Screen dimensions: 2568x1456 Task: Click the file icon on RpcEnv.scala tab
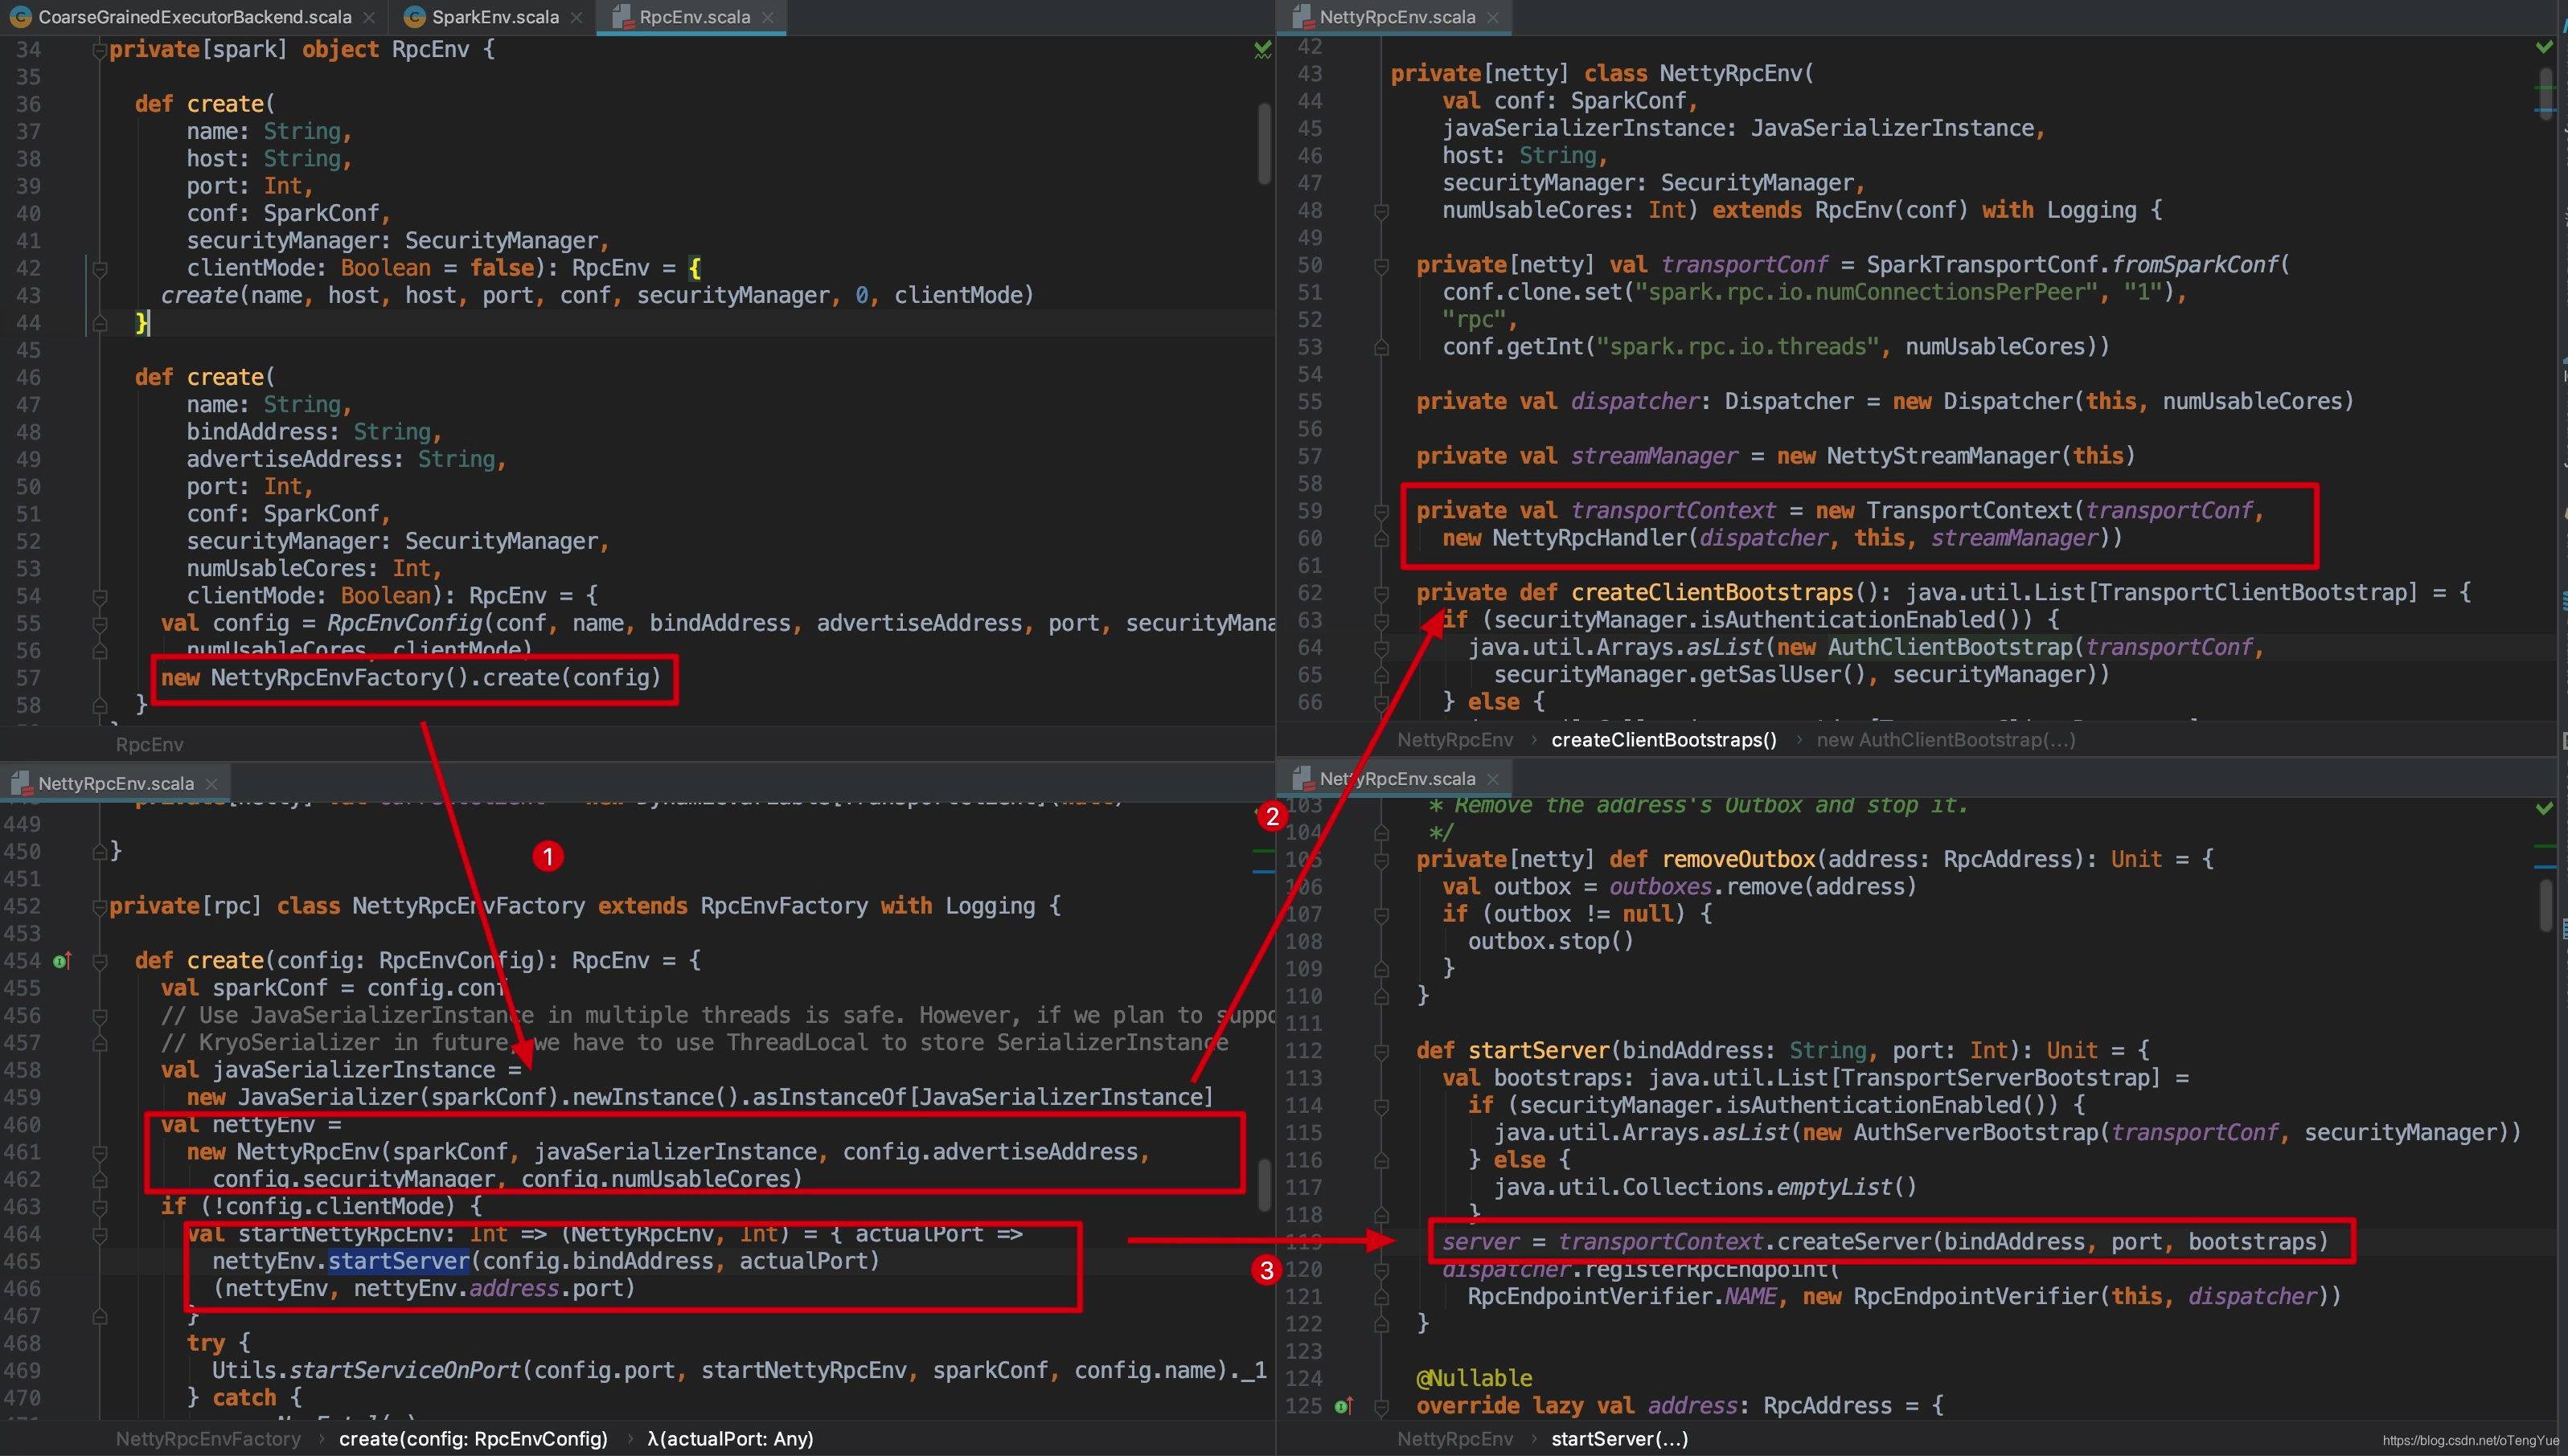click(621, 17)
